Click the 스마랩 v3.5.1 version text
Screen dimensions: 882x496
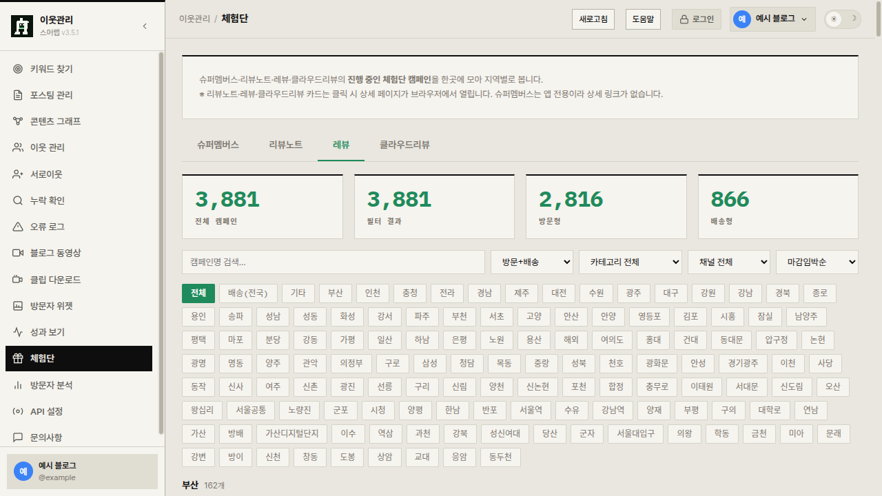[59, 32]
